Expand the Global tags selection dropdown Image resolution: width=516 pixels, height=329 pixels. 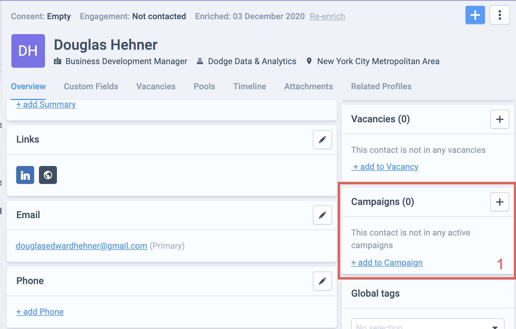[428, 325]
